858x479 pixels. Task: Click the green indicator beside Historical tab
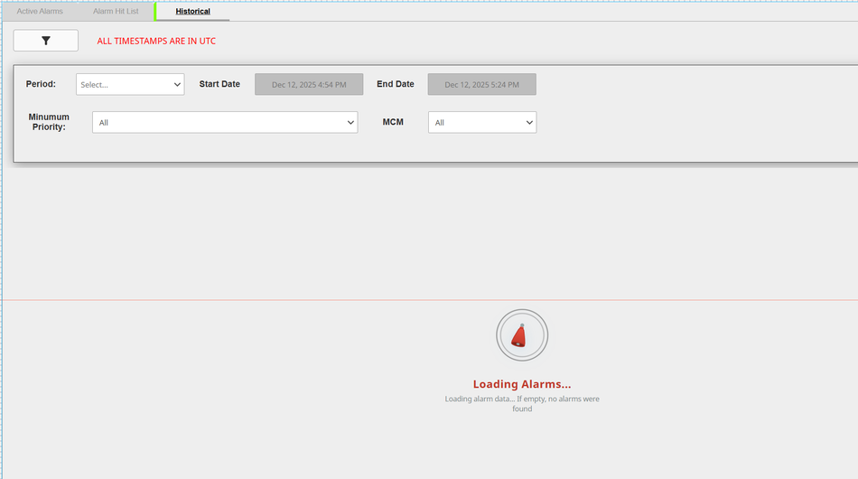(155, 11)
